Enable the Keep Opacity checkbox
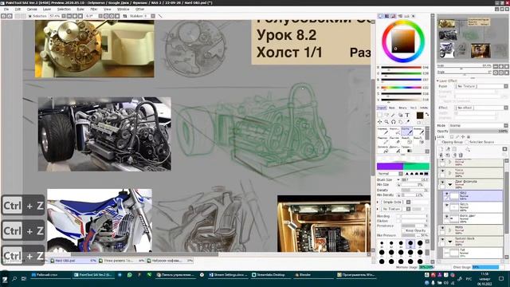Image resolution: width=510 pixels, height=287 pixels. (403, 230)
